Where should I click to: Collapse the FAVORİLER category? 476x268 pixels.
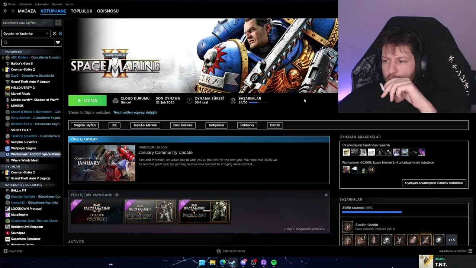[13, 52]
